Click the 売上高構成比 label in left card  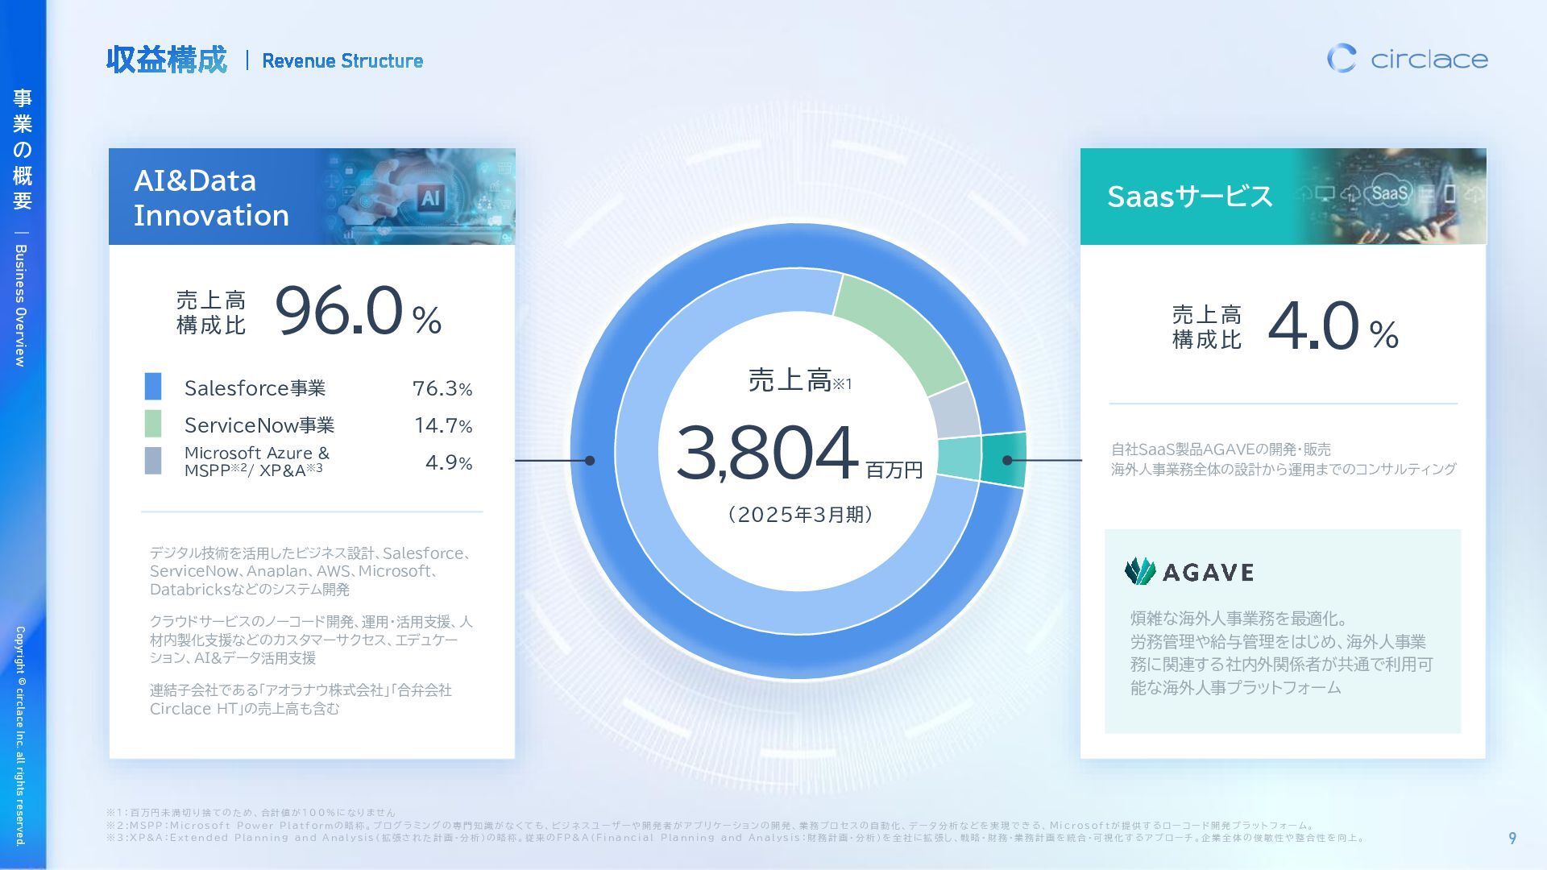coord(211,313)
